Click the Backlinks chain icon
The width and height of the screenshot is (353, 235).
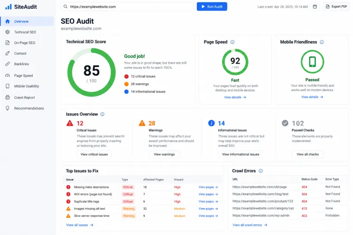point(8,64)
